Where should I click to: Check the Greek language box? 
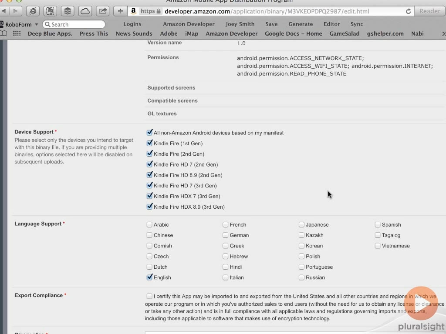[225, 246]
